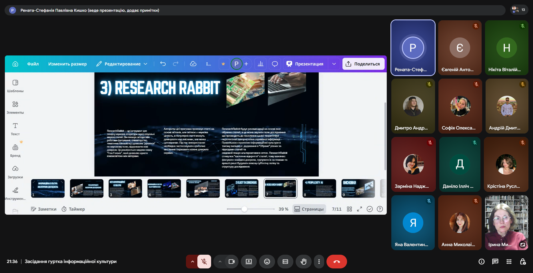The width and height of the screenshot is (533, 273).
Task: Check cloud save status icon
Action: 193,64
